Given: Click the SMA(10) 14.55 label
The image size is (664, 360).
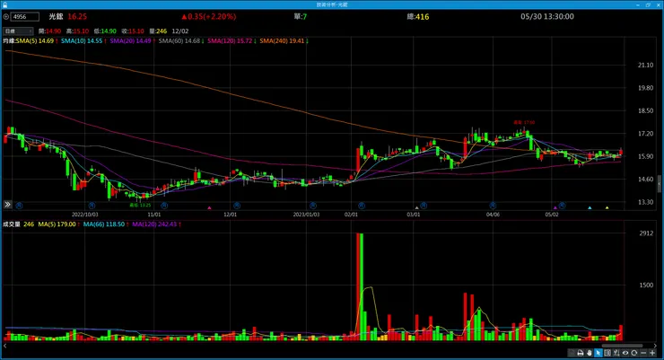Looking at the screenshot, I should [x=82, y=41].
